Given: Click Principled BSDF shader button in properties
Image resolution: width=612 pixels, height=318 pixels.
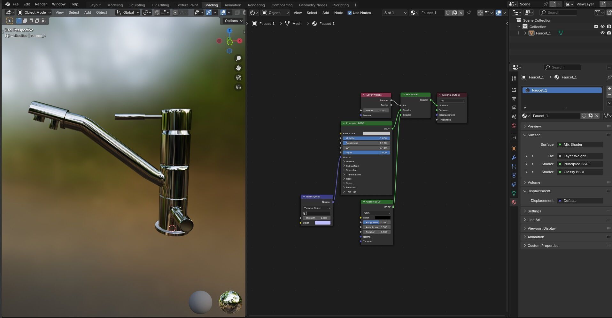Looking at the screenshot, I should pyautogui.click(x=580, y=164).
